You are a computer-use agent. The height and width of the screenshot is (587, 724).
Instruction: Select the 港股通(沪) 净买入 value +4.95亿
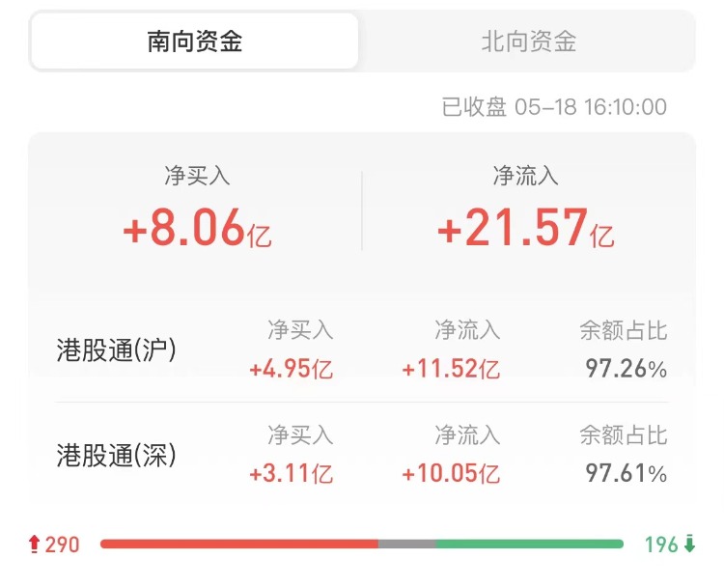291,369
